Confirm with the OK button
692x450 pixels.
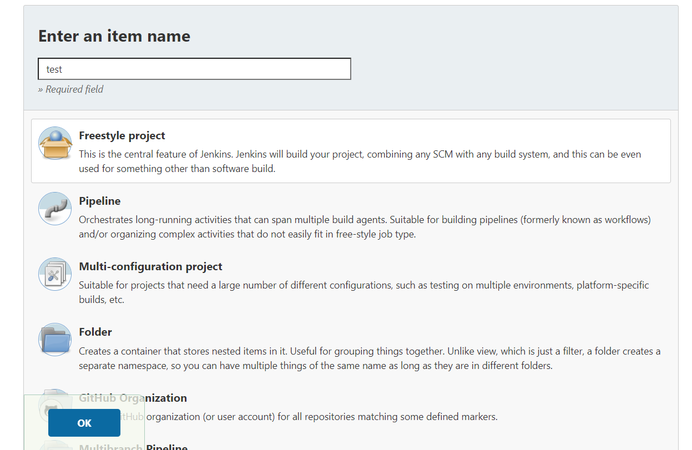[x=84, y=423]
